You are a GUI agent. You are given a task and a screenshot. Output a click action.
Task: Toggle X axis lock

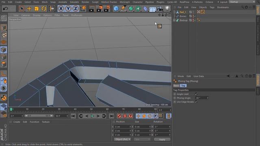pos(61,9)
